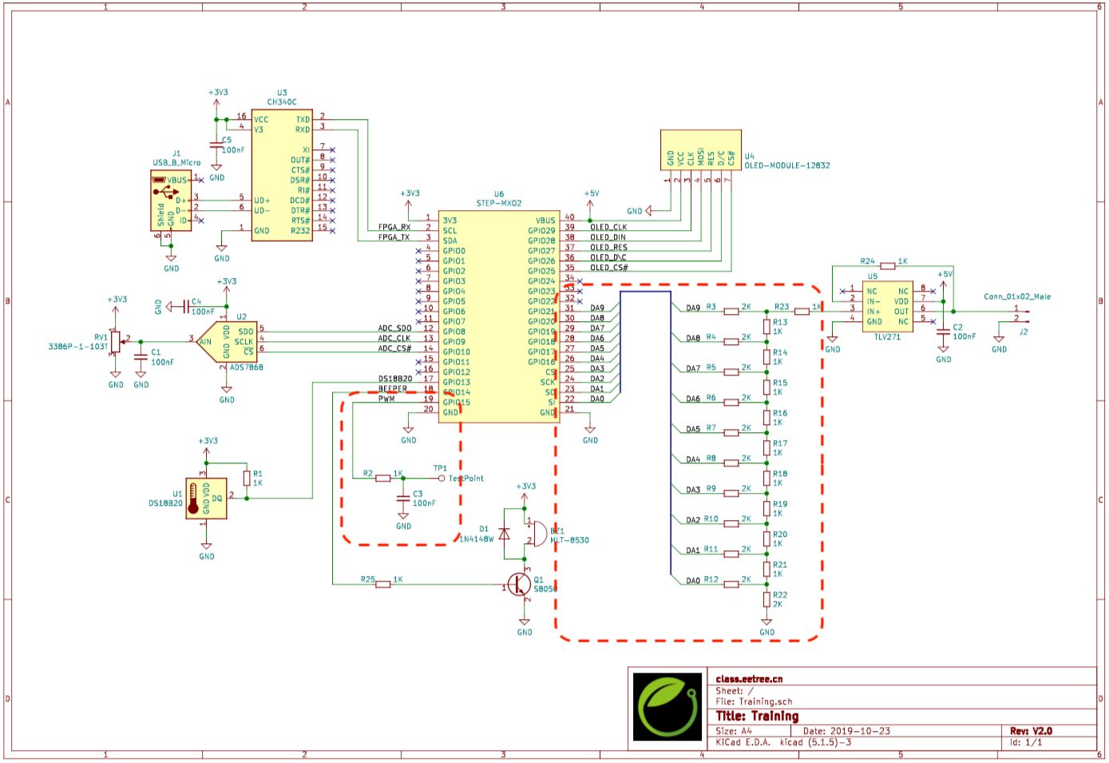Select the OLED_RES net label
The height and width of the screenshot is (763, 1109).
tap(608, 247)
